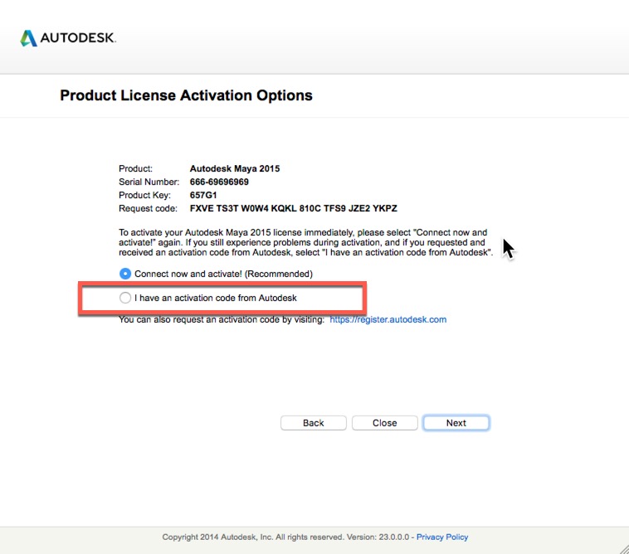Click the Back button
Viewport: 629px width, 554px height.
click(314, 423)
